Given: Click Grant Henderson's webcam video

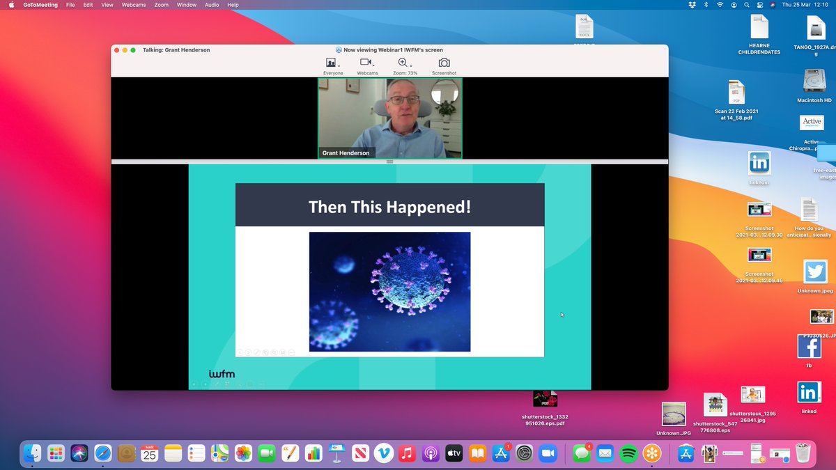Looking at the screenshot, I should pos(389,118).
